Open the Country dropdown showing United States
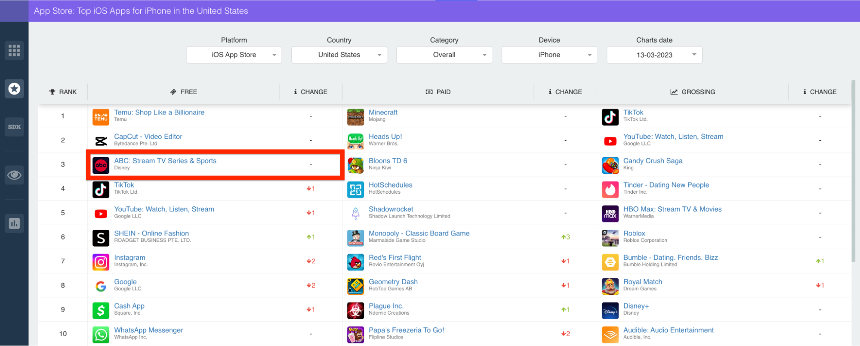Viewport: 860px width, 346px height. tap(339, 55)
